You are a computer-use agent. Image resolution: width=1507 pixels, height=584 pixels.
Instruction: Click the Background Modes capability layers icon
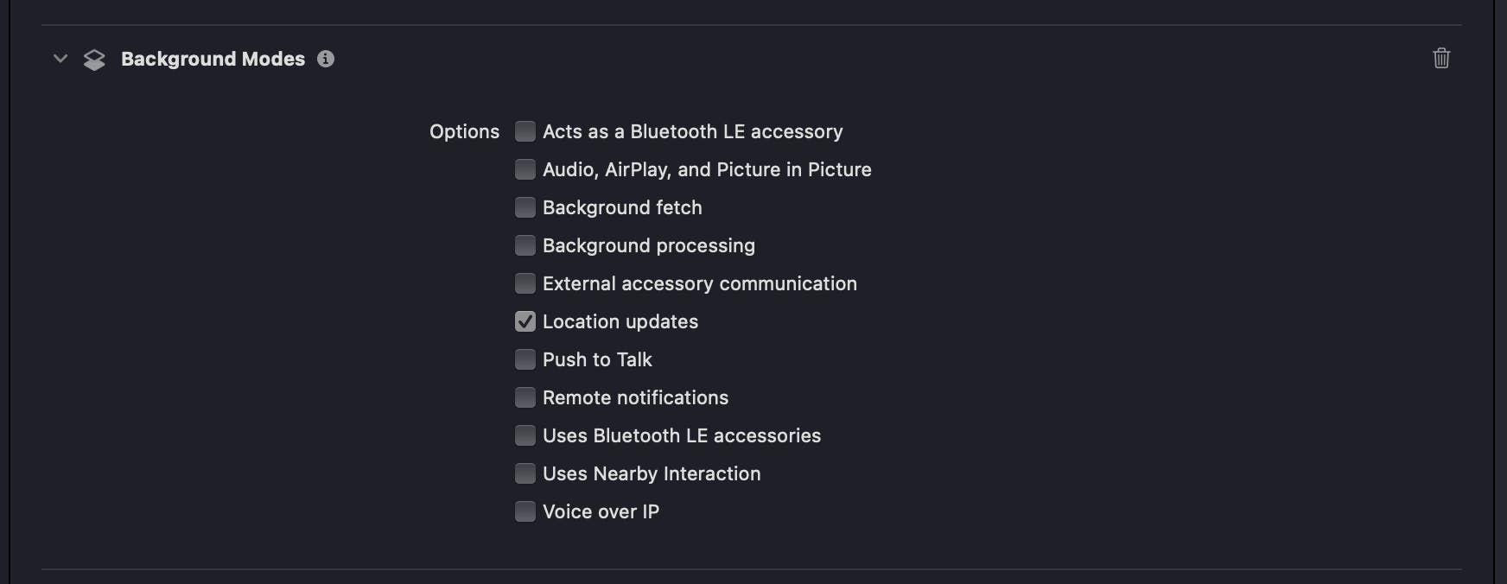(94, 60)
